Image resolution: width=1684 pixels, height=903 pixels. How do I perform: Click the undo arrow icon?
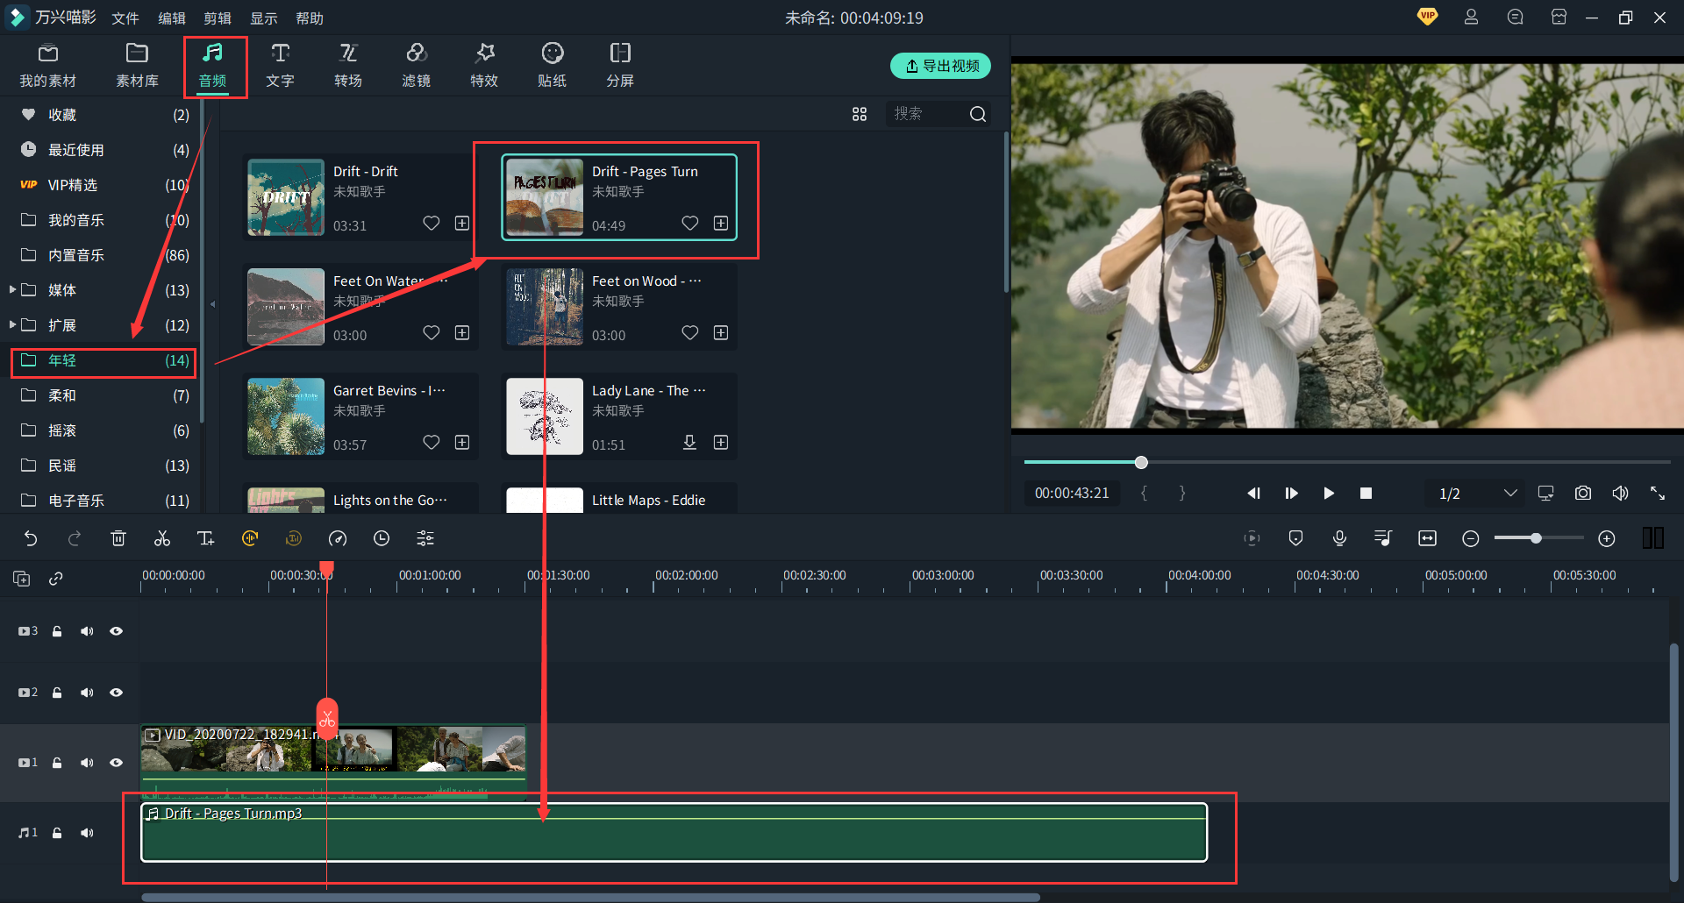click(x=31, y=538)
